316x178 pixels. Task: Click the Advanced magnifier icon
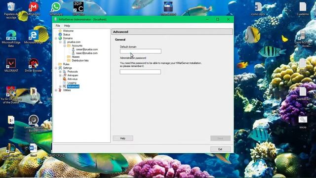coord(65,87)
